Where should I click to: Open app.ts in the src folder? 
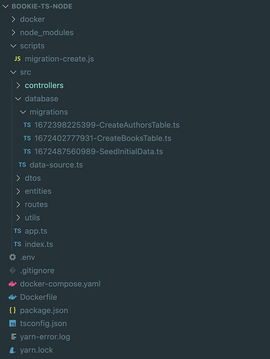tap(36, 231)
